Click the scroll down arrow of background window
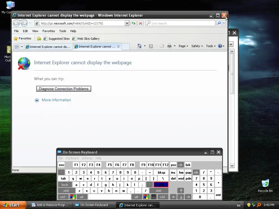Viewport: 279px width, 209px height. click(x=232, y=166)
